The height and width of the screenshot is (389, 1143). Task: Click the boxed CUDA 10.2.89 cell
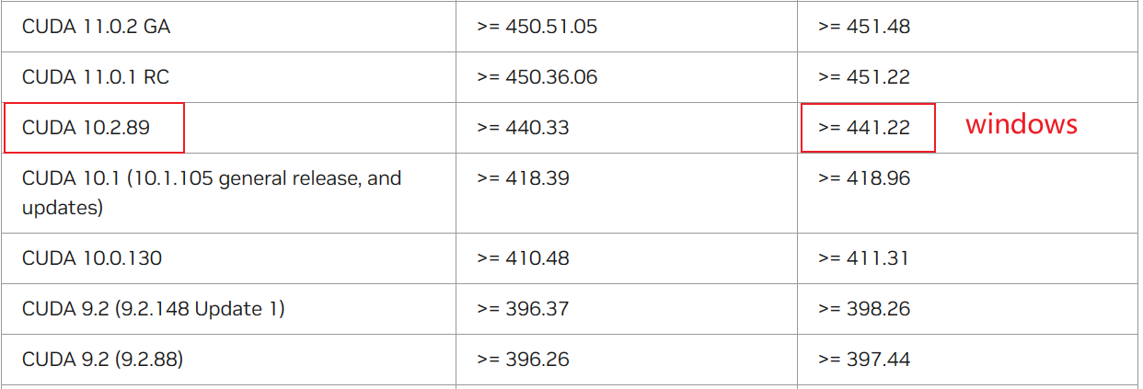(x=87, y=128)
